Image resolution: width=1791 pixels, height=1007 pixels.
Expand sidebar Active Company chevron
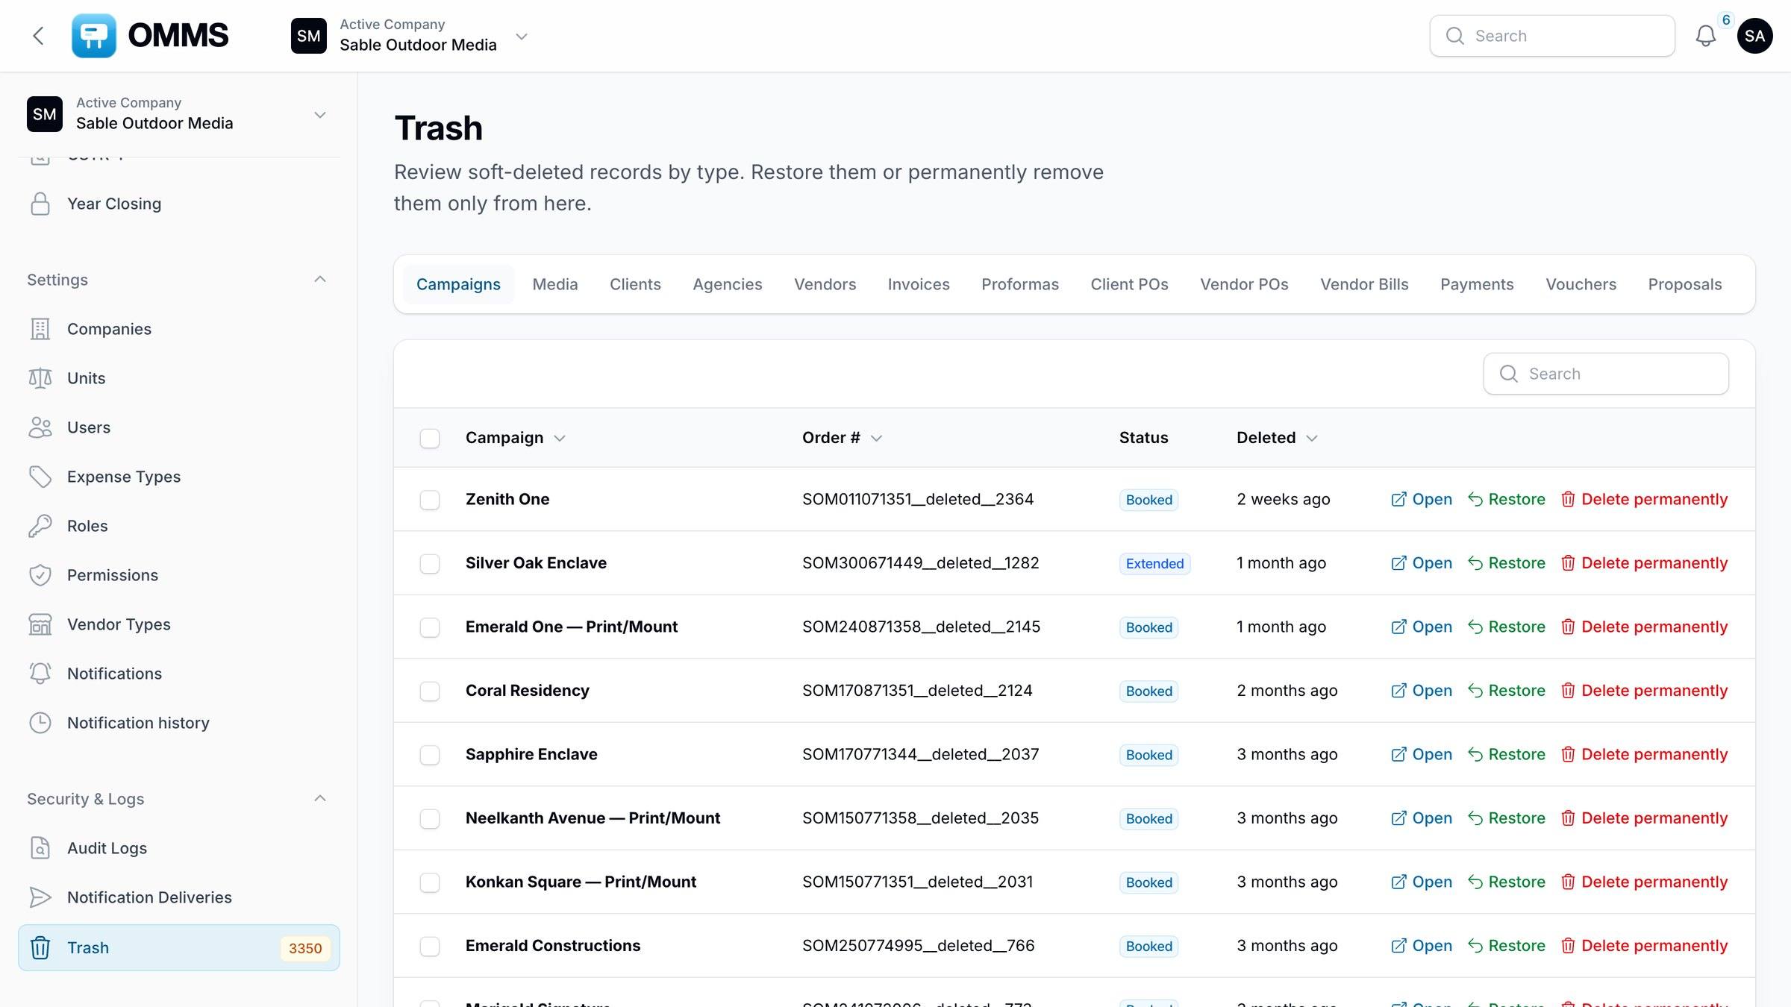320,115
